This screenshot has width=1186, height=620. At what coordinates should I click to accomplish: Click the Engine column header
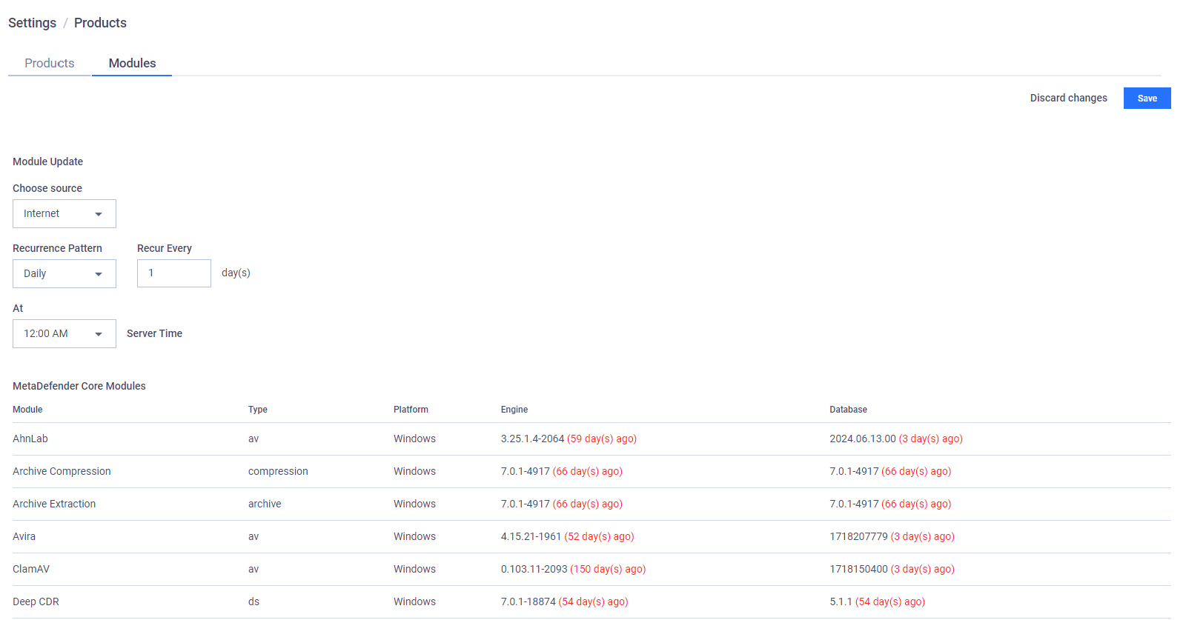click(x=514, y=410)
